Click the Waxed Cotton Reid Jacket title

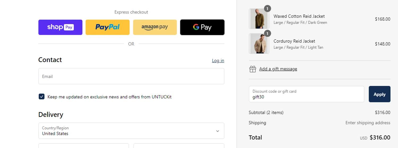click(299, 16)
